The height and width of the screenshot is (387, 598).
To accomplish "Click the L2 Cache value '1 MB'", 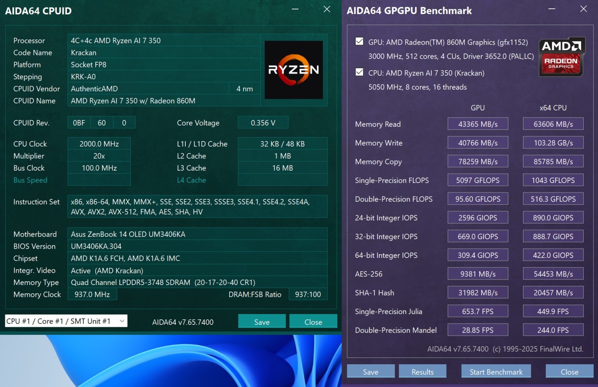I will [x=283, y=156].
